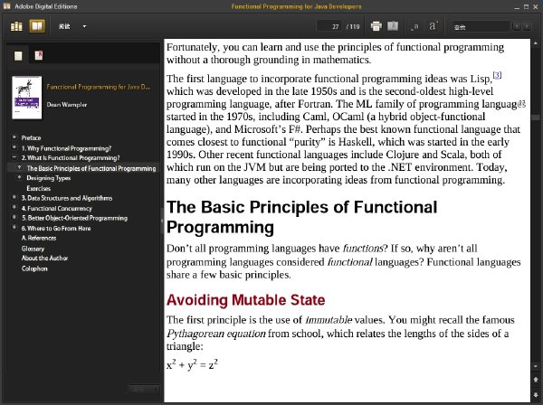Viewport: 543px width, 405px height.
Task: Open the Colophon entry
Action: coord(34,268)
